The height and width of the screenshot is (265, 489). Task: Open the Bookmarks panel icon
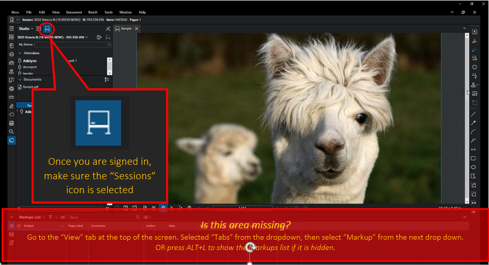click(x=11, y=46)
